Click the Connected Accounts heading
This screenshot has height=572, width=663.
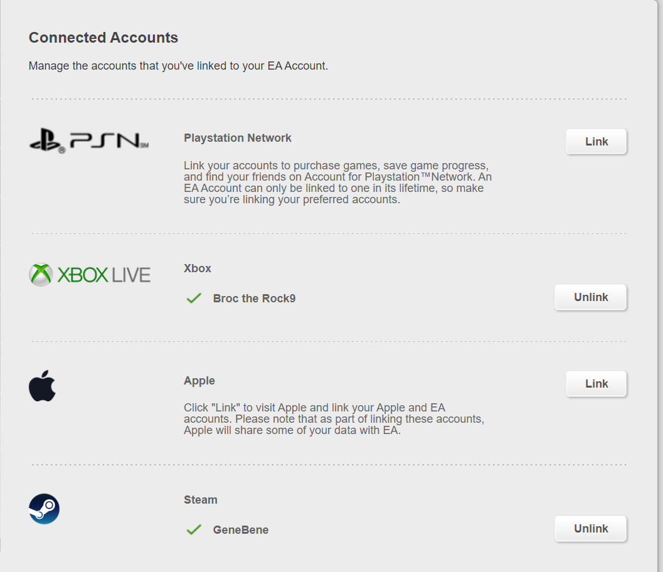pyautogui.click(x=103, y=38)
